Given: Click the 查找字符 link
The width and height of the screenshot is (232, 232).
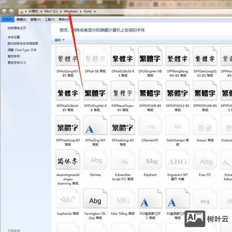Looking at the screenshot, I should click(x=14, y=56).
